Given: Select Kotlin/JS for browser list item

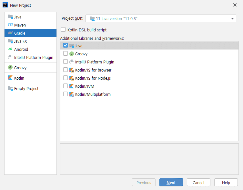Looking at the screenshot, I should (x=93, y=70).
